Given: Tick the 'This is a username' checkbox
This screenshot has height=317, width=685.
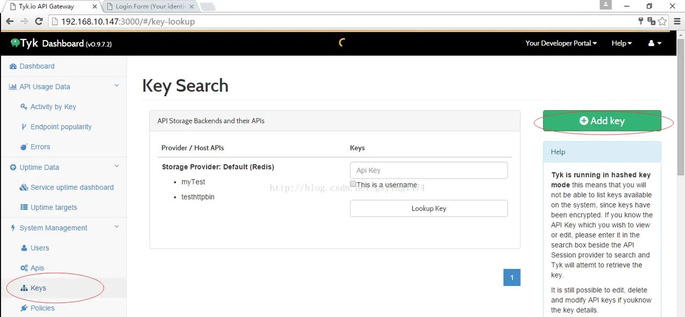Looking at the screenshot, I should (x=353, y=184).
